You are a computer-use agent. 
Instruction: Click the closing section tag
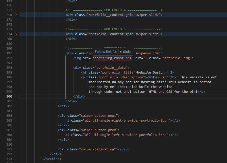pyautogui.click(x=52, y=159)
